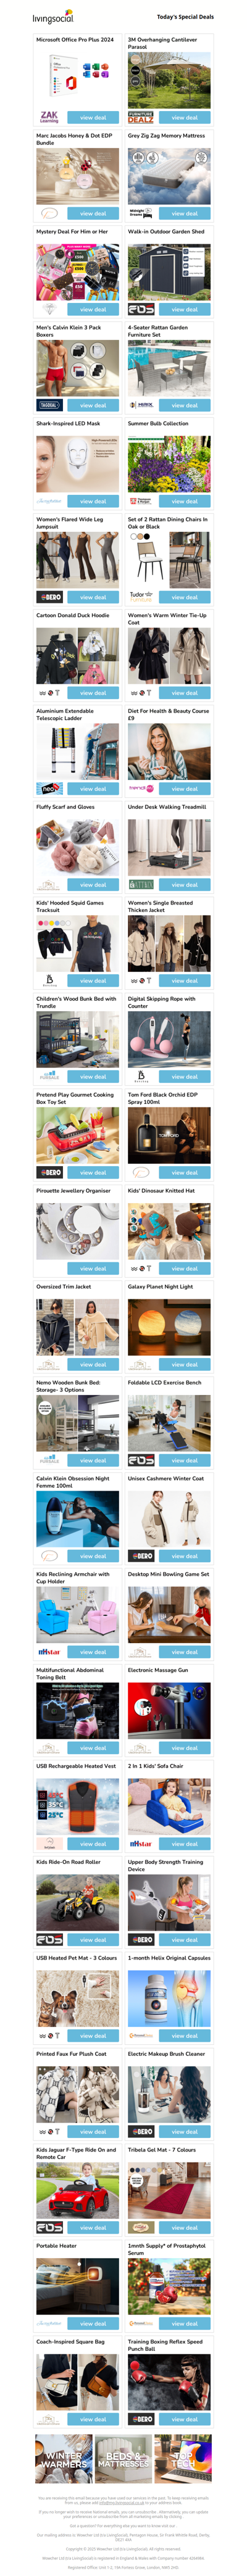This screenshot has width=247, height=2576.
Task: Click the livingsocial logo in the header
Action: point(53,17)
